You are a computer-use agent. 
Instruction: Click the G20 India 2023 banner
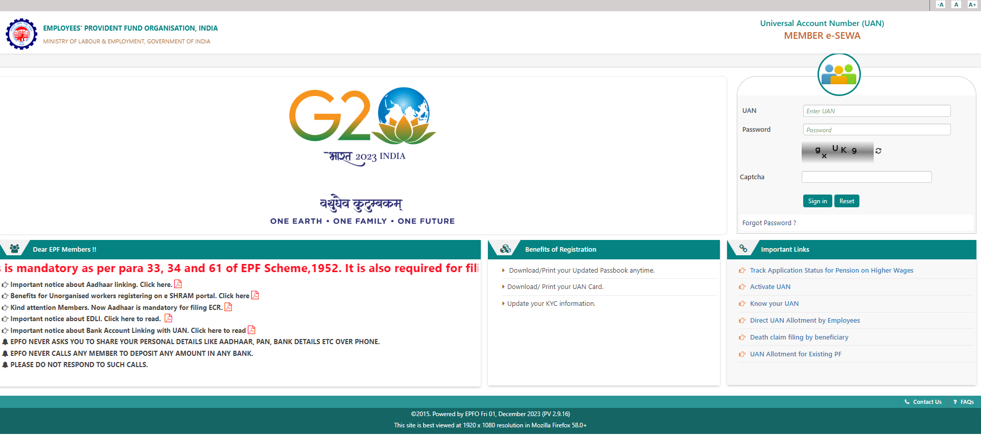(x=362, y=156)
